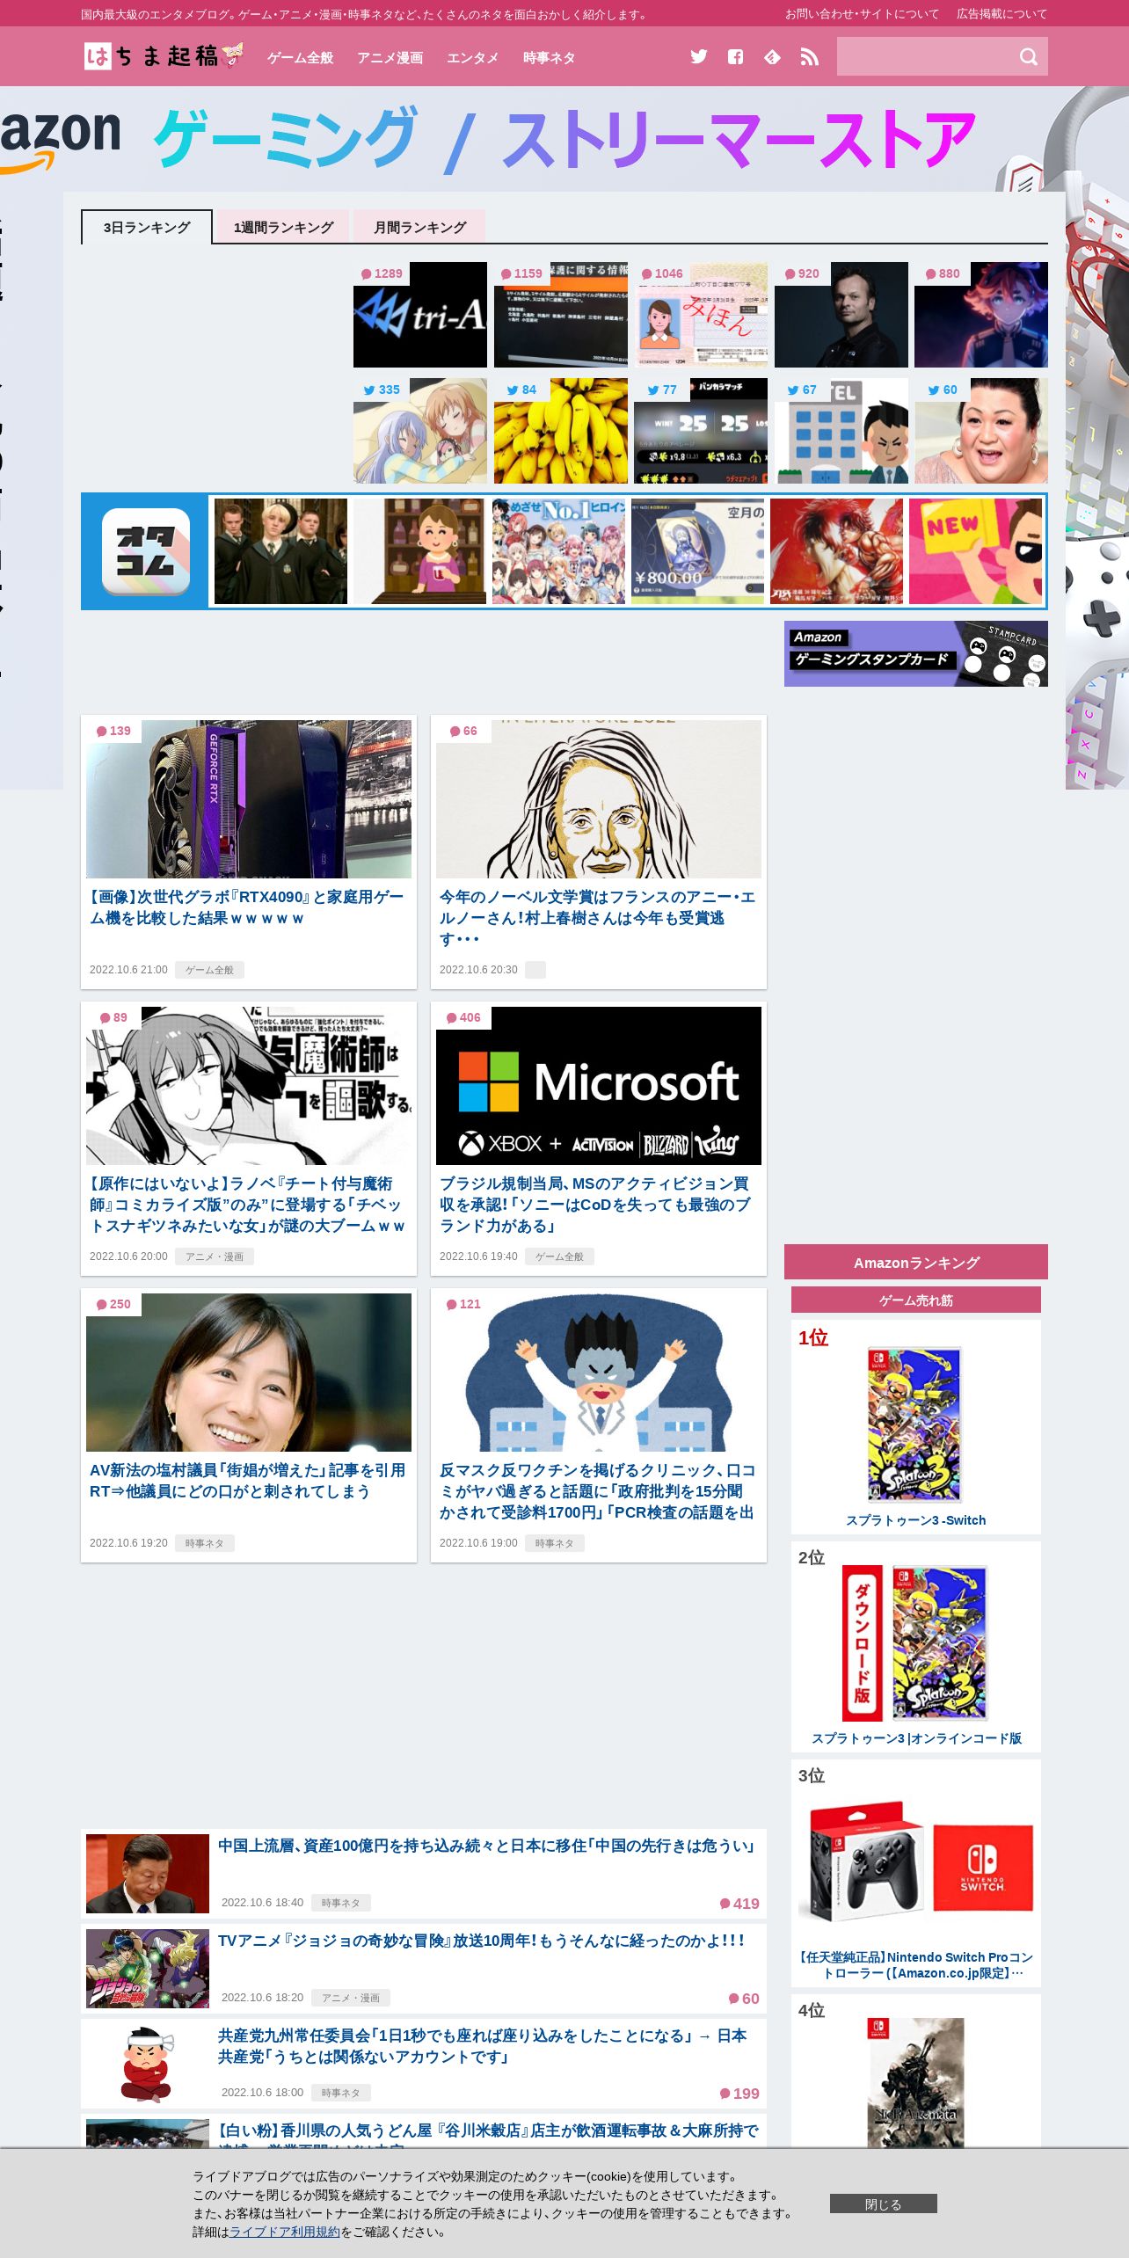Click the search magnifier icon

1028,57
